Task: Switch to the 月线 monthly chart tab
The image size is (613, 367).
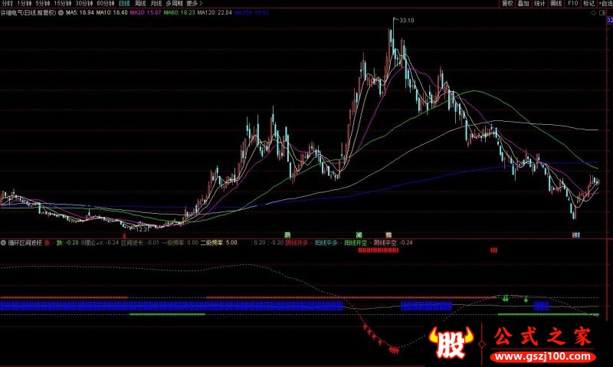Action: [x=156, y=4]
